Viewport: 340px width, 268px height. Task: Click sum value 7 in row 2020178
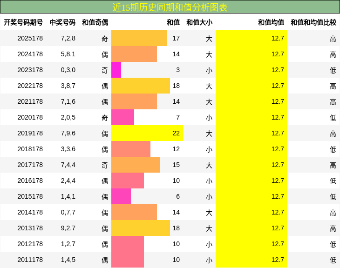click(x=178, y=117)
